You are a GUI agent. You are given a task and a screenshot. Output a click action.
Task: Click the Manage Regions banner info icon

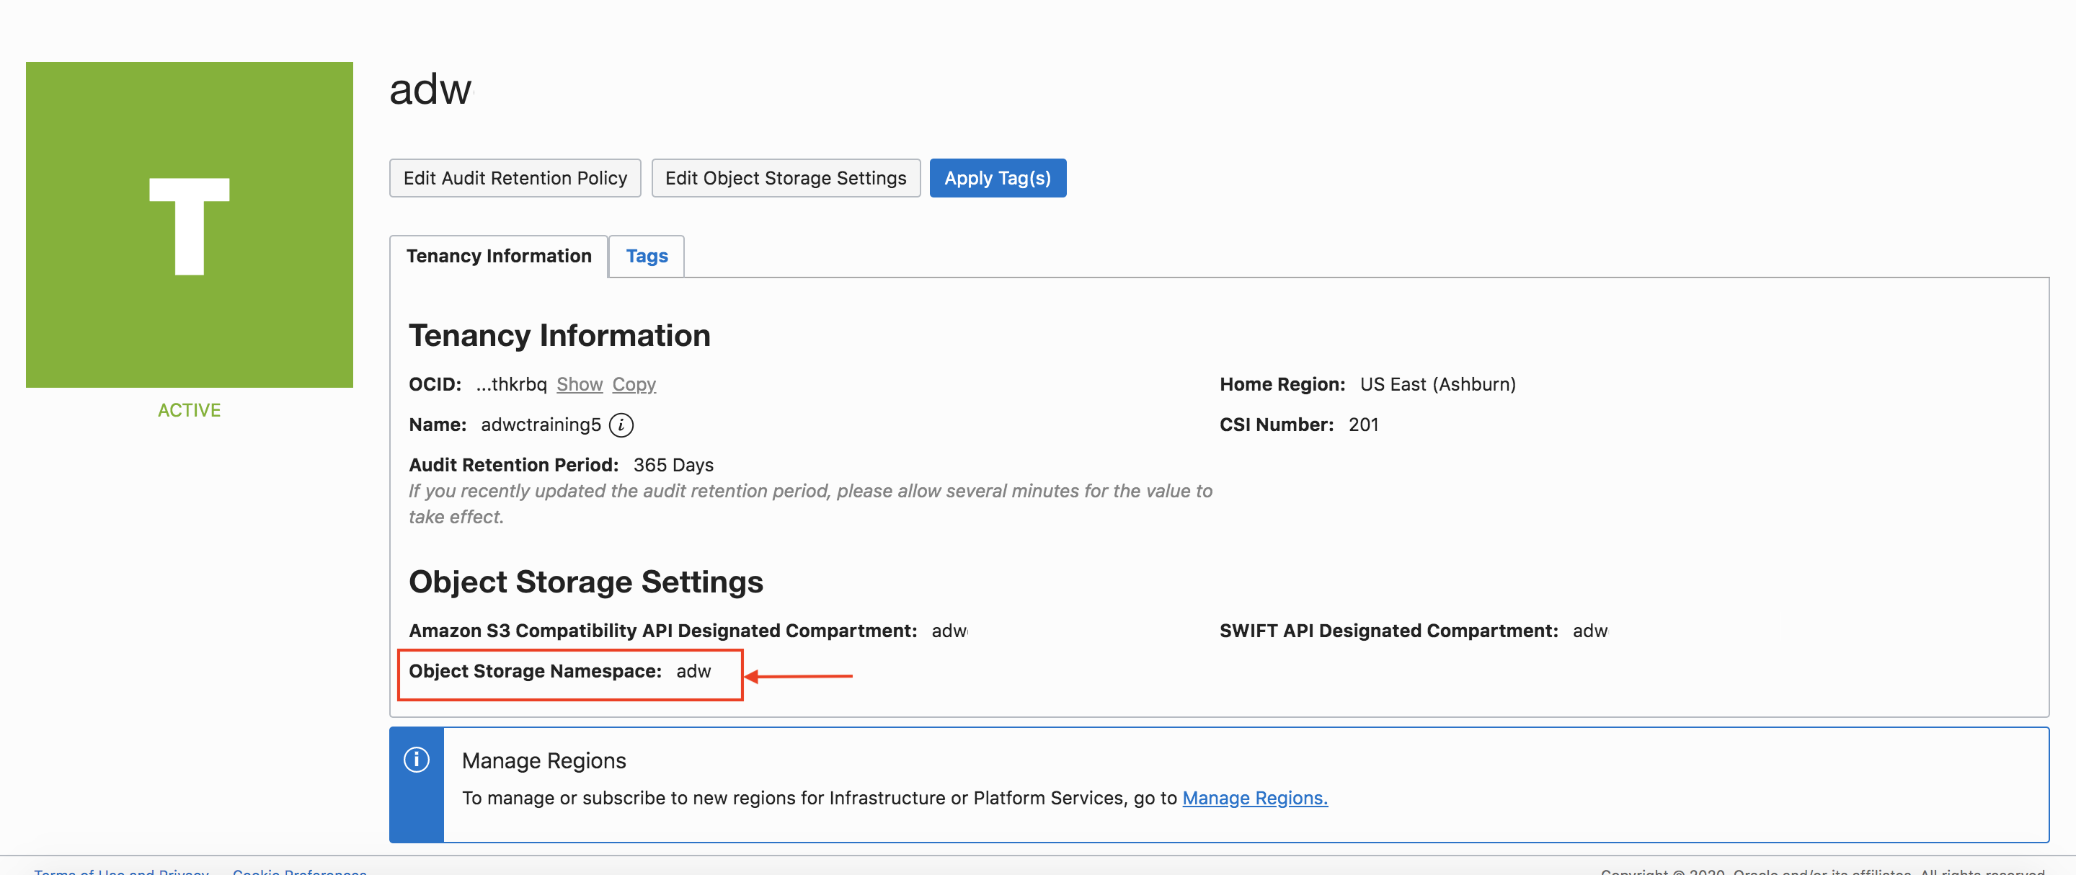416,760
